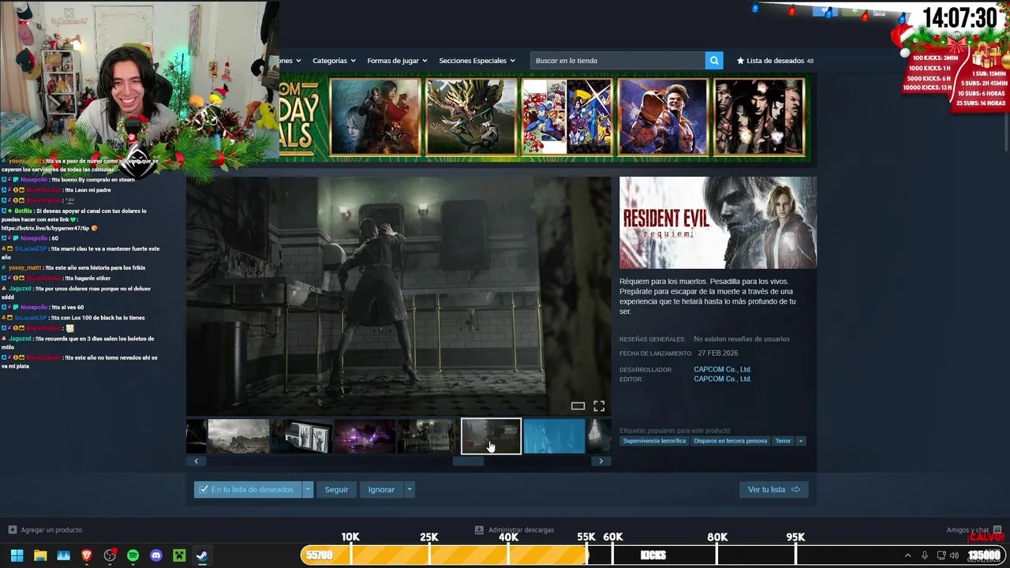Toggle En tu lista de deseados checkbox button

(x=248, y=490)
